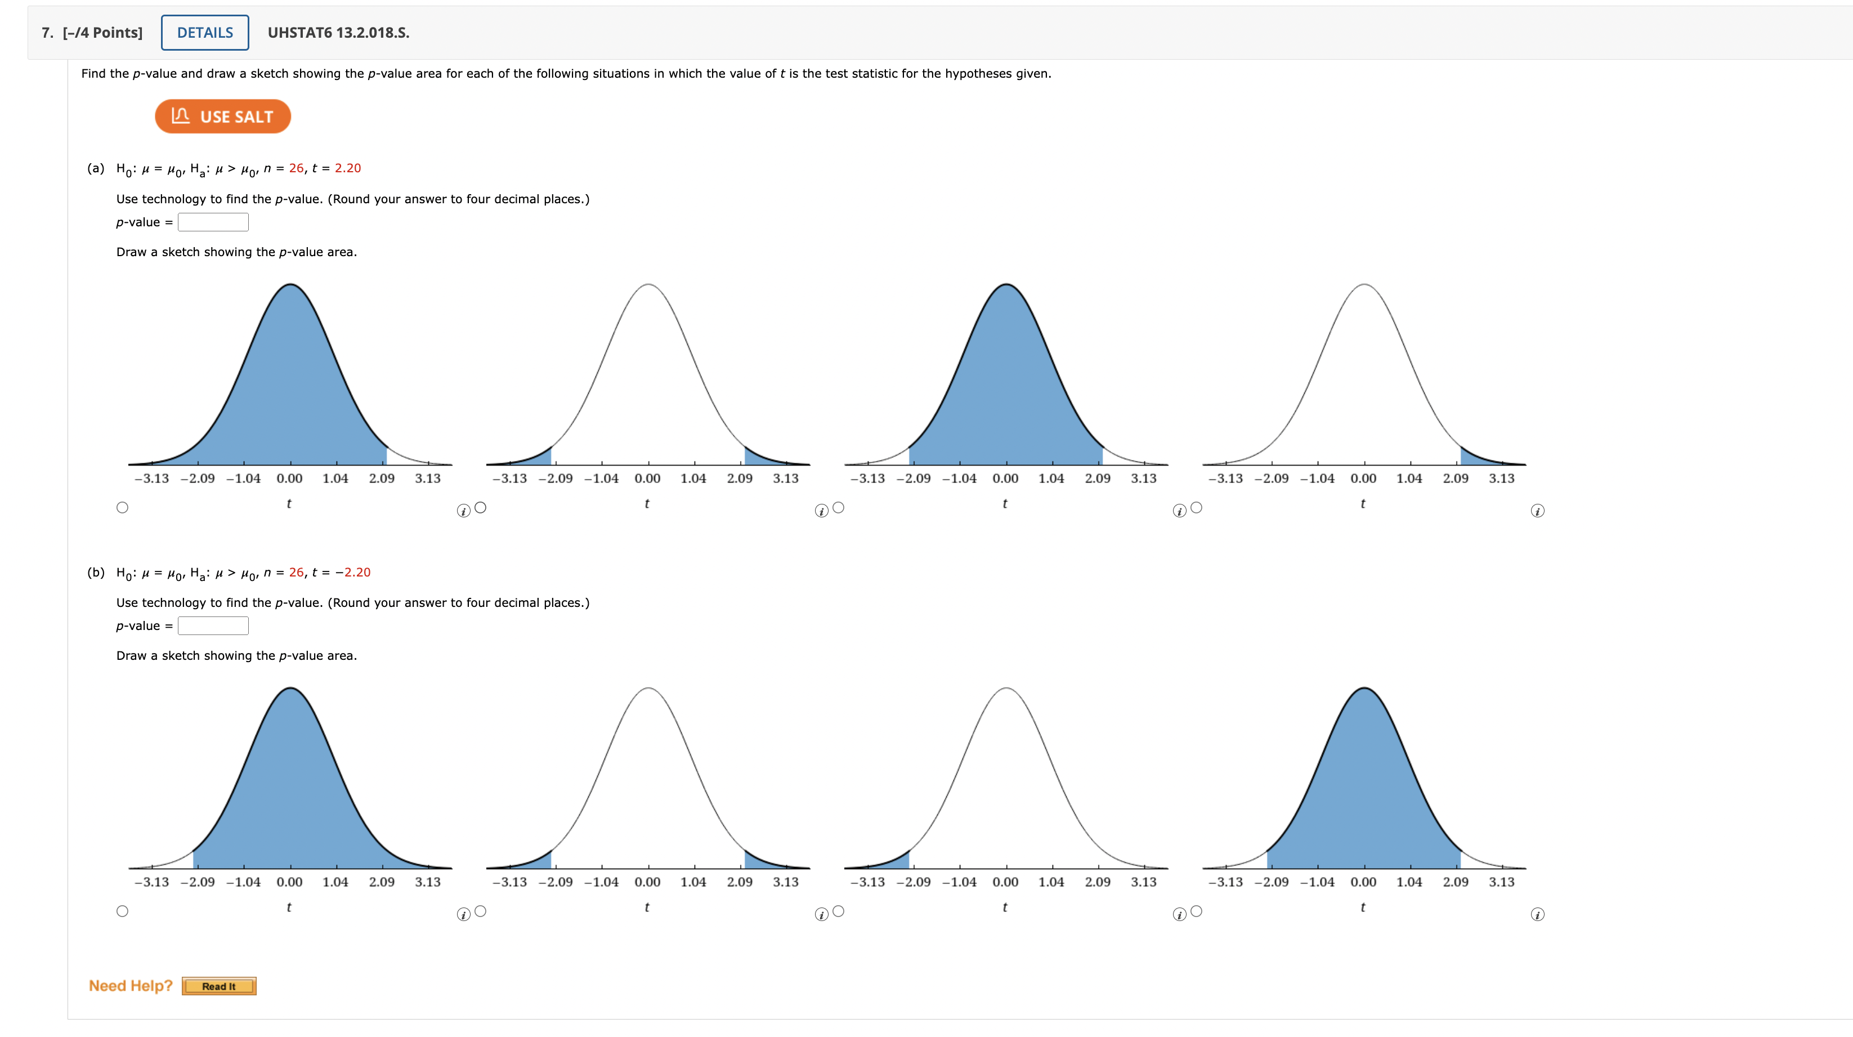Screen dimensions: 1853x1037
Task: Click info icon beside right-tail graph in part (a)
Action: tap(1537, 511)
